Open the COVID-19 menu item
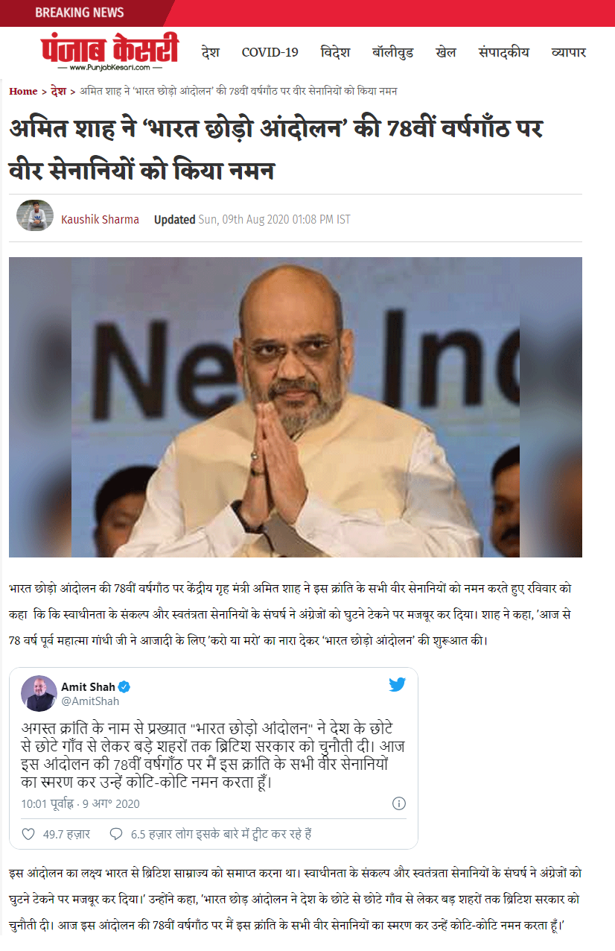 click(270, 52)
